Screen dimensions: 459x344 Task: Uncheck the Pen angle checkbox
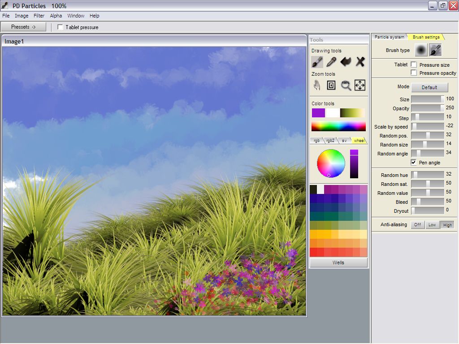(414, 163)
